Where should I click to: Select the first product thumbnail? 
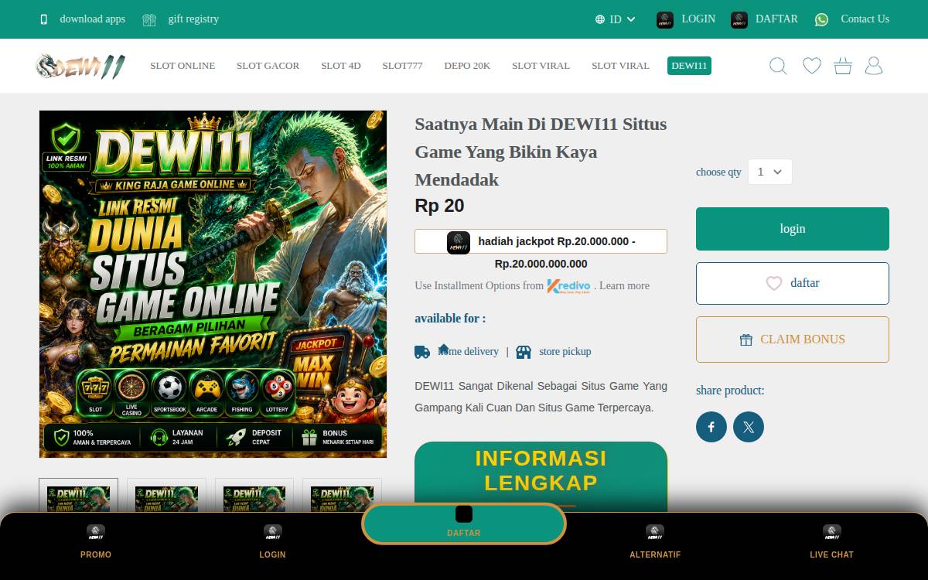[x=78, y=495]
